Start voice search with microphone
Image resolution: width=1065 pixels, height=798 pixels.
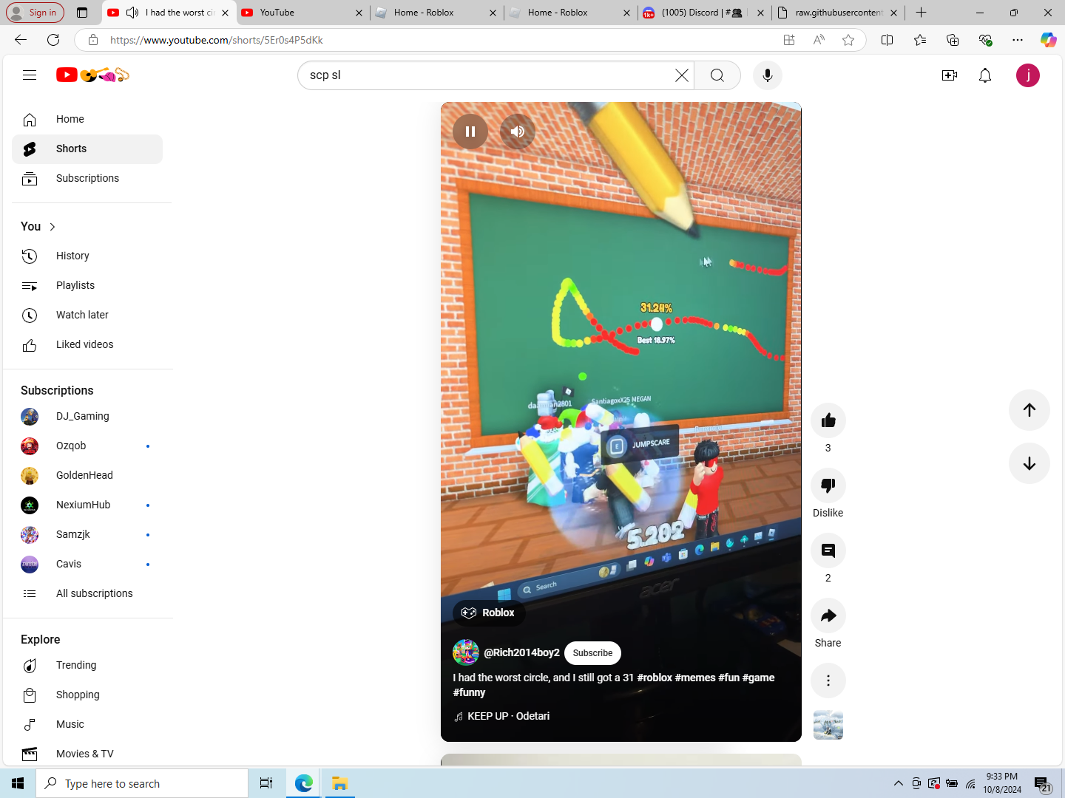pyautogui.click(x=768, y=75)
